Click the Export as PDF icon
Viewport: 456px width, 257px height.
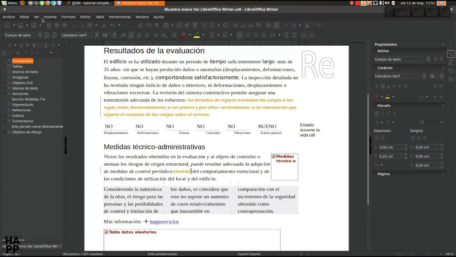click(49, 25)
